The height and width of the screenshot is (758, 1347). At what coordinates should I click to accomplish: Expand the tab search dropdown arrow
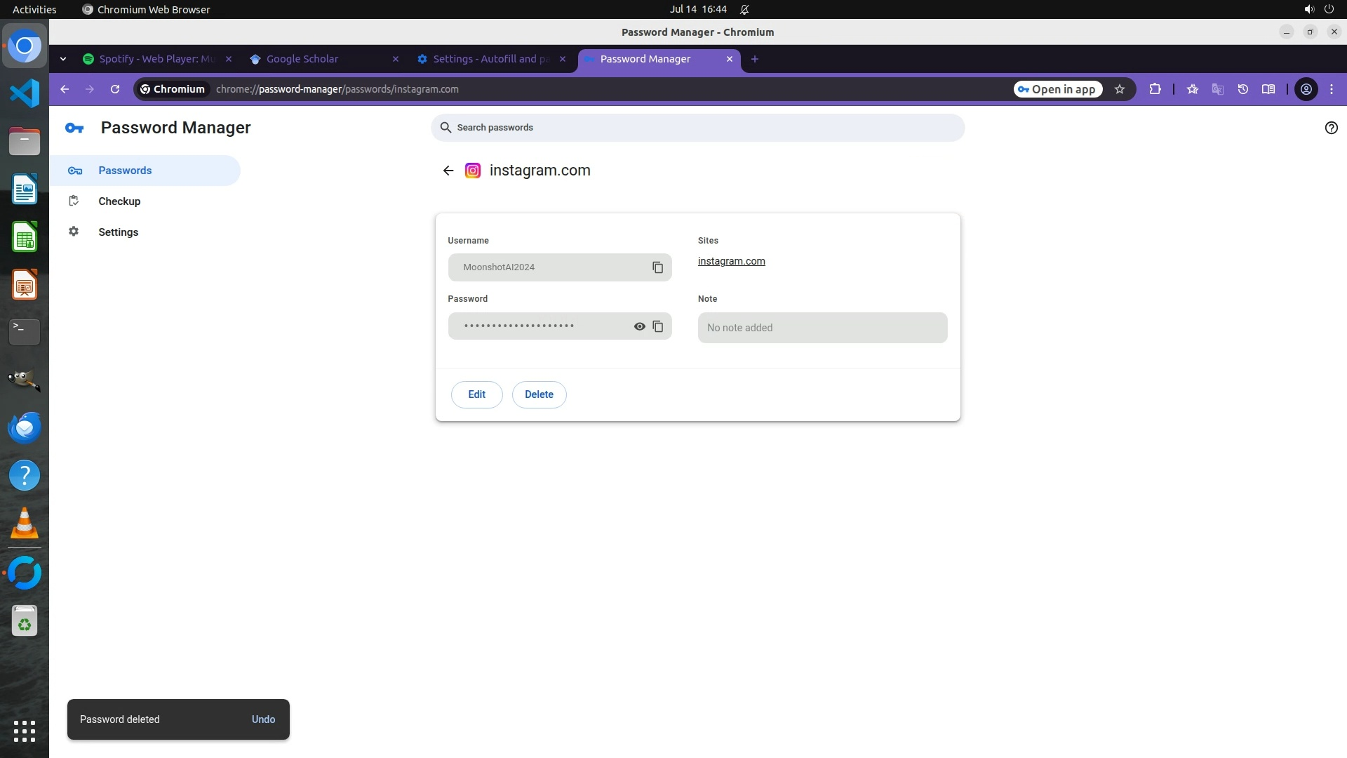(63, 59)
